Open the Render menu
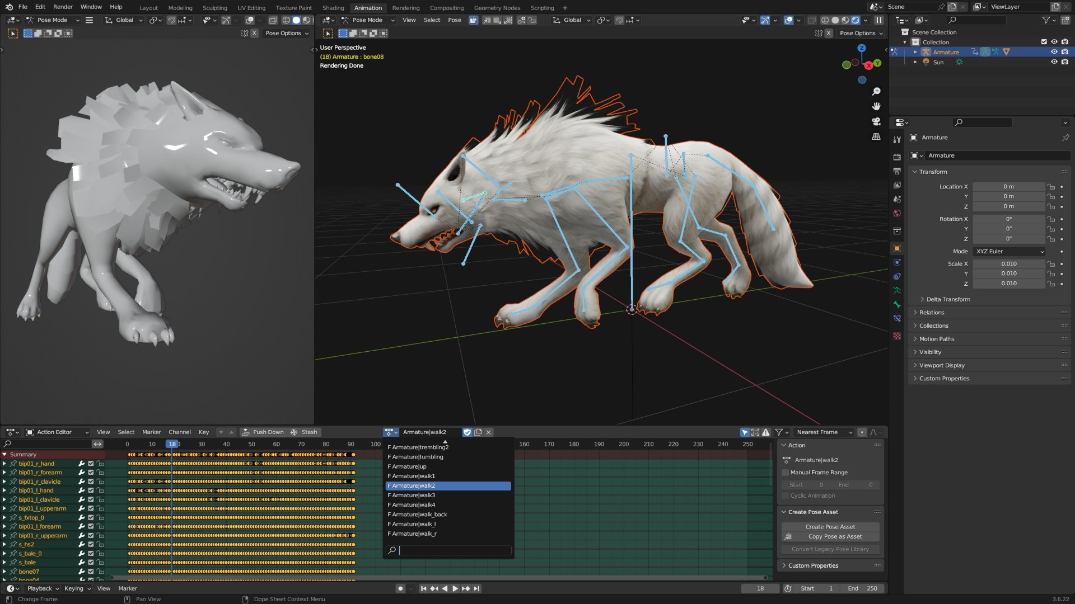This screenshot has height=604, width=1075. coord(63,7)
